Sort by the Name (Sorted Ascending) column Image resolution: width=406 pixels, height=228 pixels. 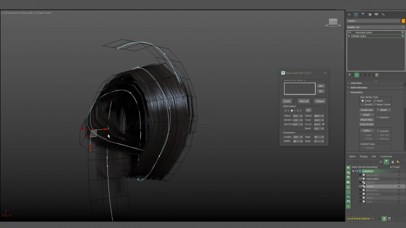pos(364,167)
